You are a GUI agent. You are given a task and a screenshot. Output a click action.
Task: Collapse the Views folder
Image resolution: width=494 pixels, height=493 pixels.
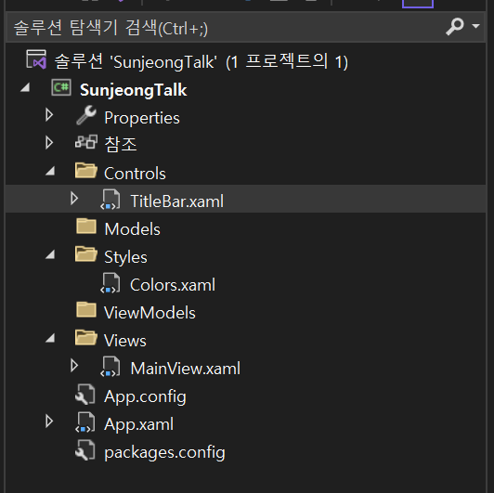coord(50,338)
